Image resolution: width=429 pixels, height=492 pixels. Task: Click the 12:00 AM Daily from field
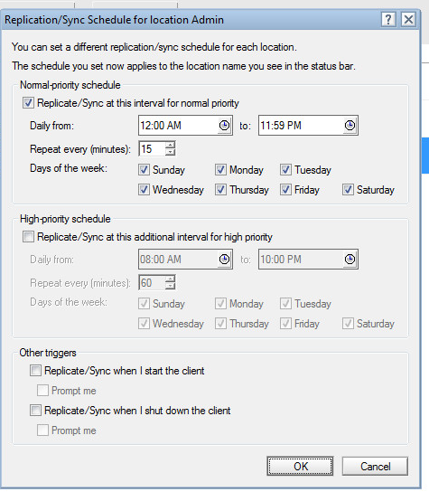185,126
